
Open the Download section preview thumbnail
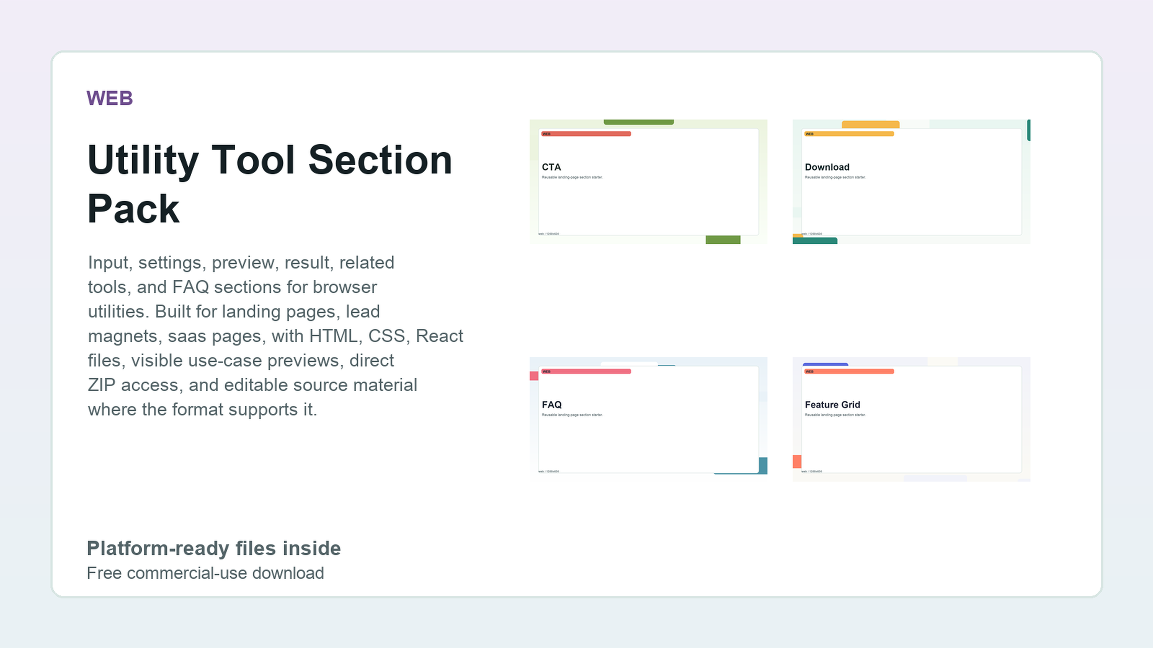coord(911,181)
